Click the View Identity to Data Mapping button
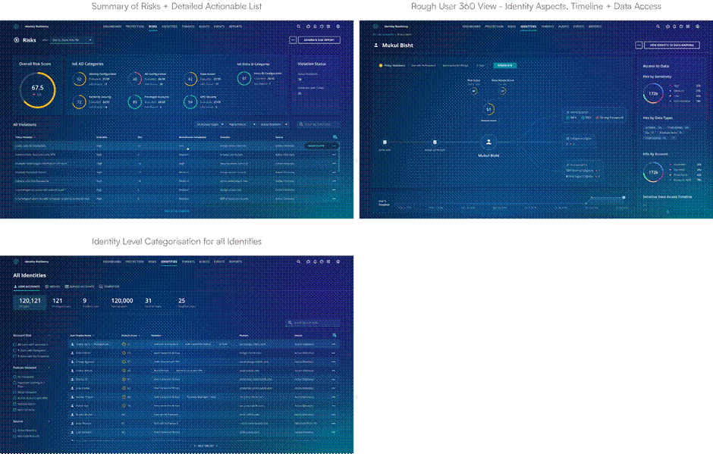The height and width of the screenshot is (454, 713). 674,45
